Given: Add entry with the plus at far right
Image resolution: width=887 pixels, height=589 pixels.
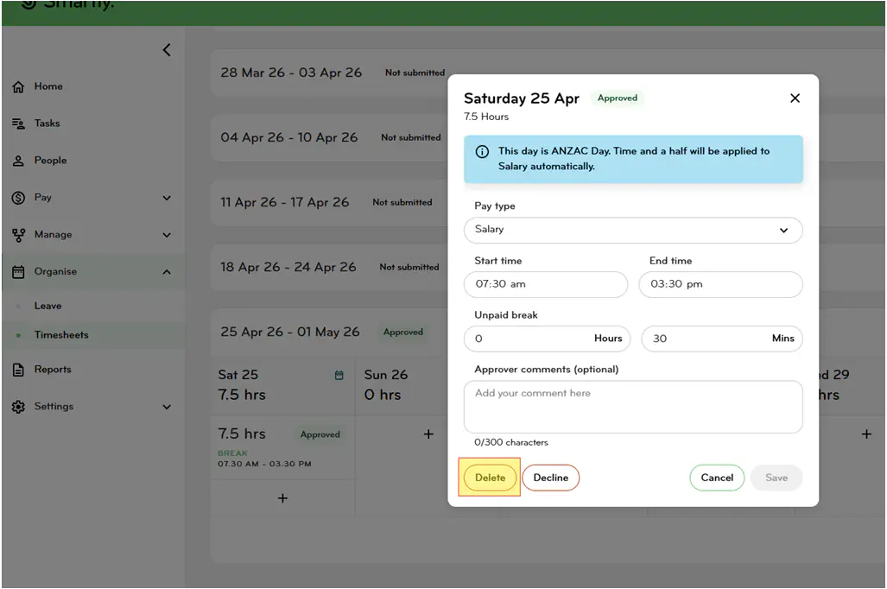Looking at the screenshot, I should [866, 434].
